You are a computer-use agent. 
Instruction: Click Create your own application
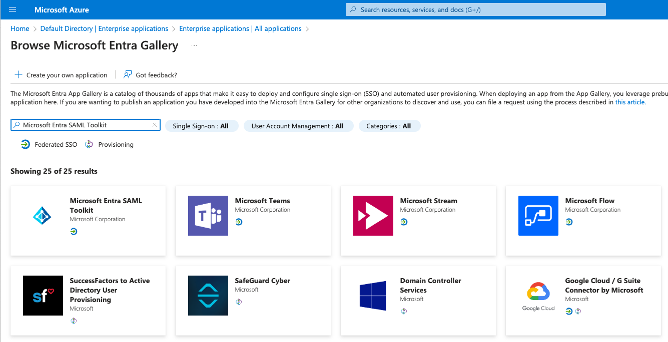[x=61, y=75]
